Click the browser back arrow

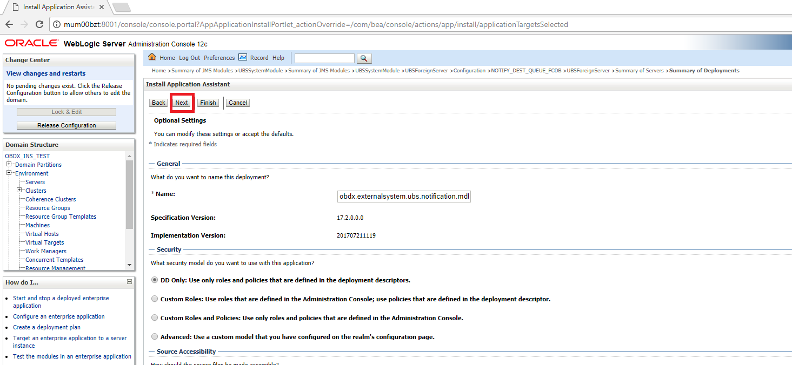click(9, 24)
